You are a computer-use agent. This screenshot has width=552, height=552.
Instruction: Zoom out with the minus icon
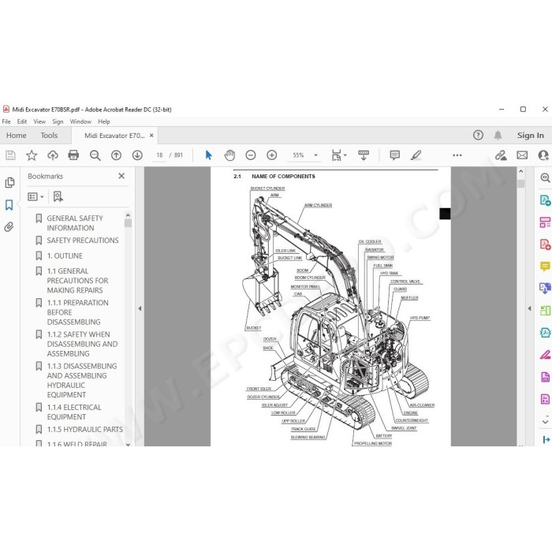tap(251, 155)
